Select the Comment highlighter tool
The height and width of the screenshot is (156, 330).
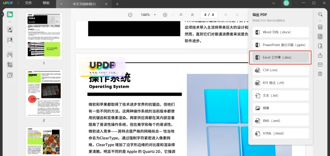10,30
